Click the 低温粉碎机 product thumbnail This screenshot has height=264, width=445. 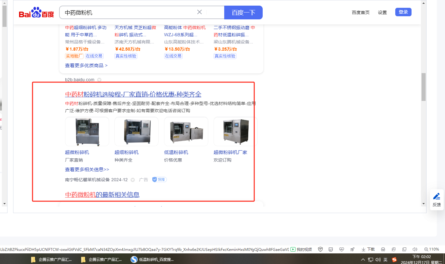[x=186, y=132]
